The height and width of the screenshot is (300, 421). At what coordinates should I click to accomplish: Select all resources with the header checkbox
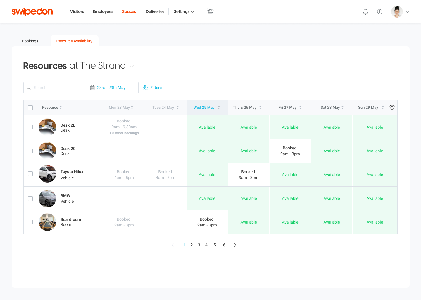tap(30, 108)
